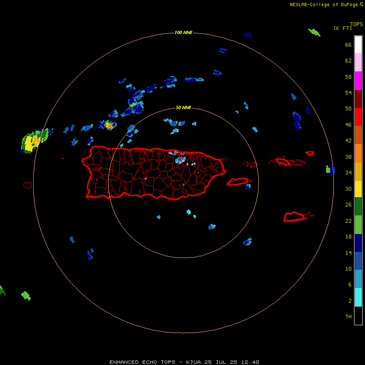Click the legend value 58

[x=348, y=77]
